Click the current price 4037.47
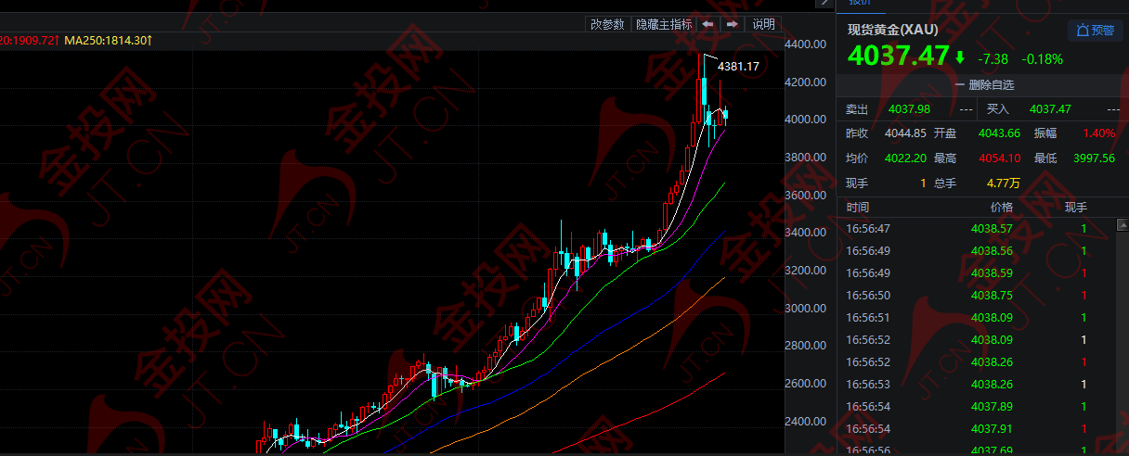1129x456 pixels. tap(898, 57)
